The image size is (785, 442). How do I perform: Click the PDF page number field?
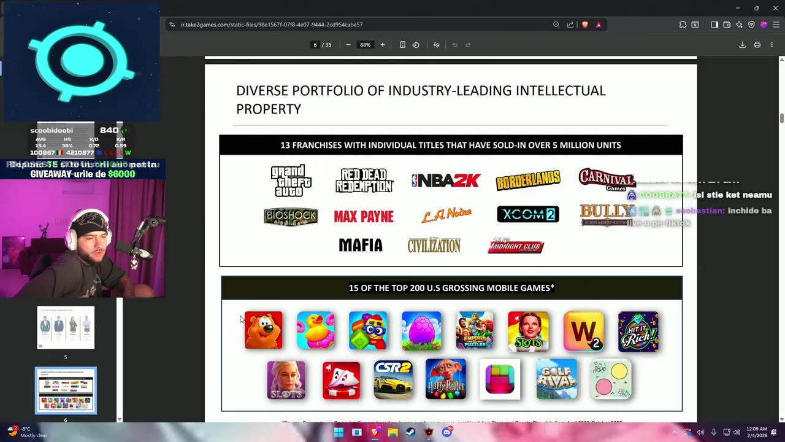(315, 45)
